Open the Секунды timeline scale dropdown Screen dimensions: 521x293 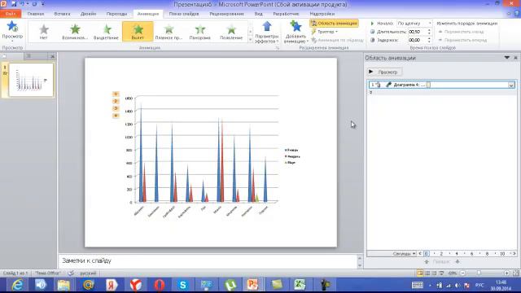tap(404, 254)
